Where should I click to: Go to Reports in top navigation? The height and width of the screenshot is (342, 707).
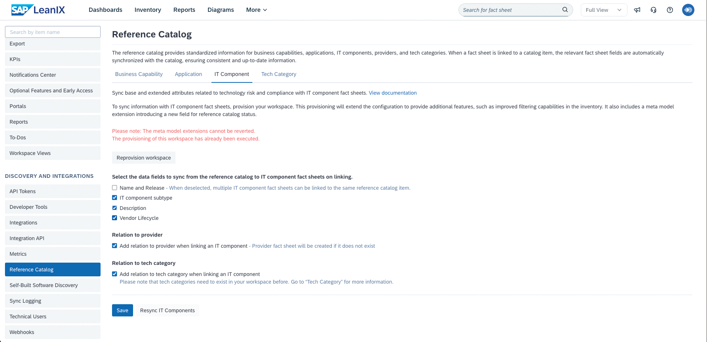pos(184,10)
